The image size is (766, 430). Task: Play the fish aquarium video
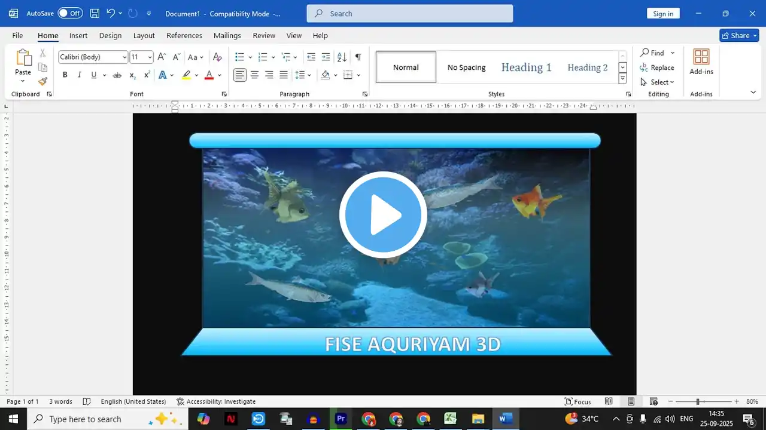[383, 214]
